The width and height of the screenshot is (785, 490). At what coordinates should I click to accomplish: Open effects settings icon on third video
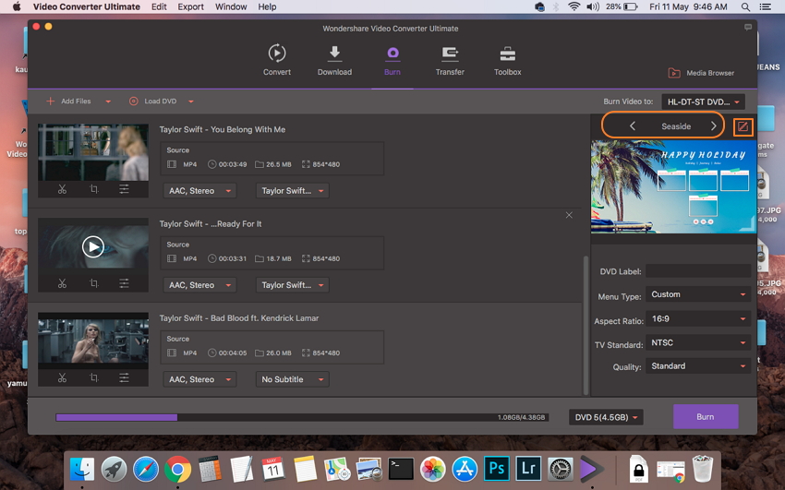pyautogui.click(x=124, y=377)
